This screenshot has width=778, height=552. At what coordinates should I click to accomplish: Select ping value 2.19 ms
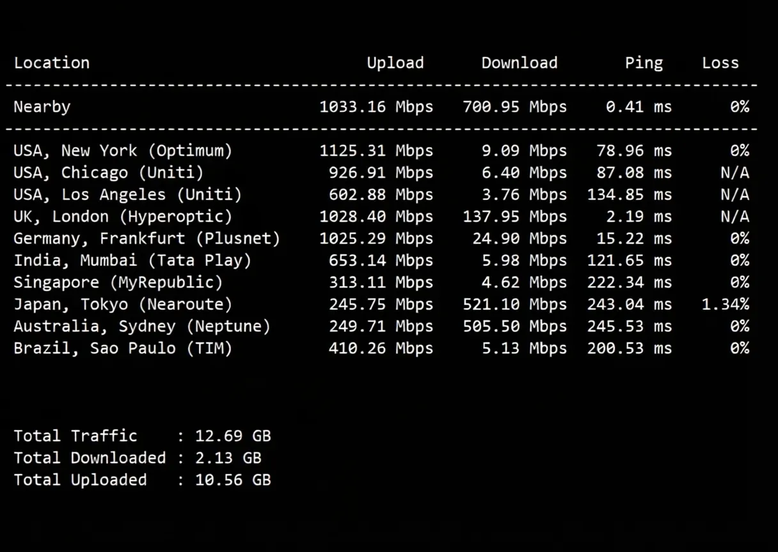(639, 217)
